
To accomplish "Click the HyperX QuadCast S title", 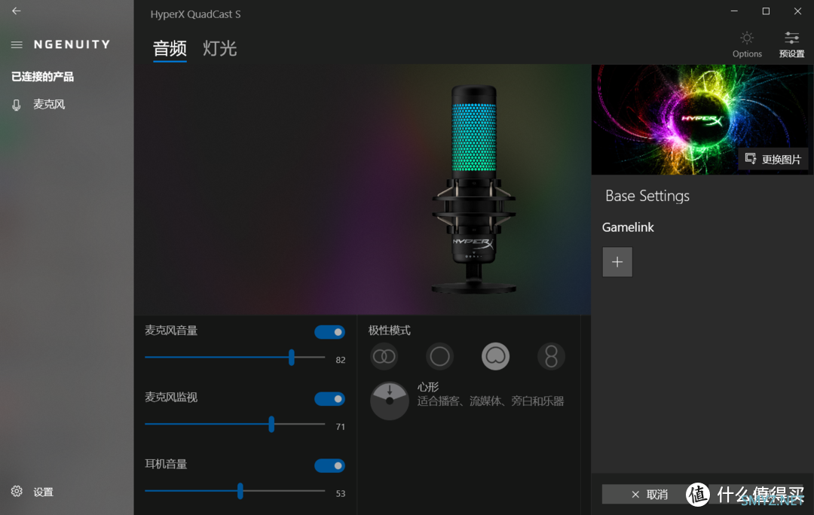I will pos(196,14).
